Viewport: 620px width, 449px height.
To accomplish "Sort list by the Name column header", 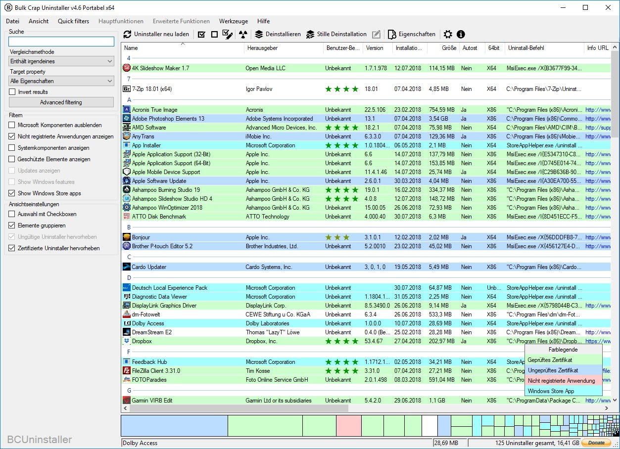I will [x=131, y=48].
